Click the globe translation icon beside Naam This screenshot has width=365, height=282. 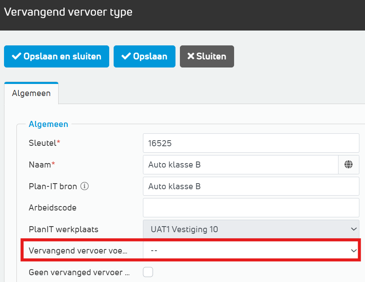coord(348,164)
